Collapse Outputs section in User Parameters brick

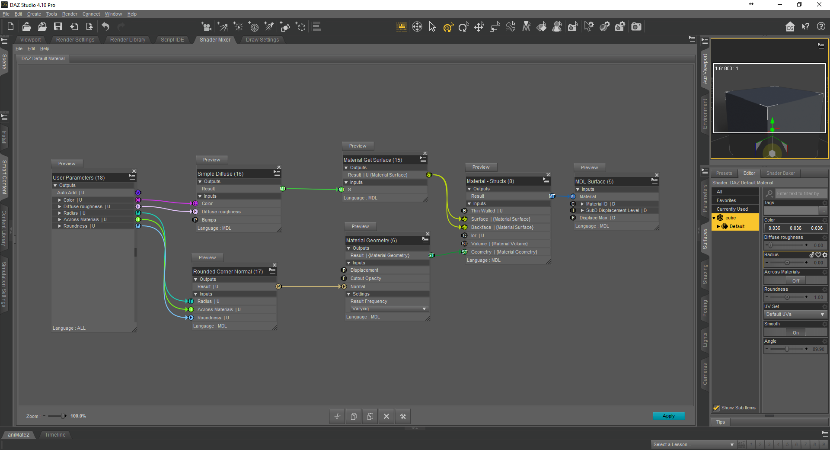[55, 185]
